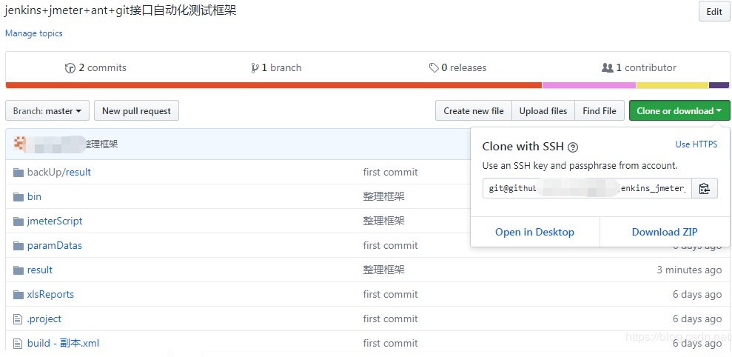Click the New pull request button
This screenshot has width=732, height=357.
coord(136,111)
